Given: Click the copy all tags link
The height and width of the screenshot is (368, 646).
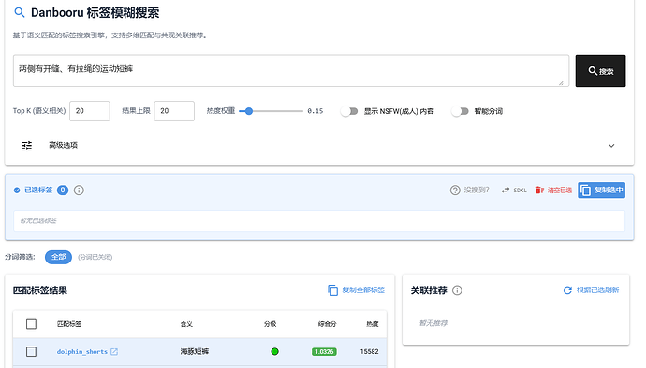Looking at the screenshot, I should tap(357, 290).
